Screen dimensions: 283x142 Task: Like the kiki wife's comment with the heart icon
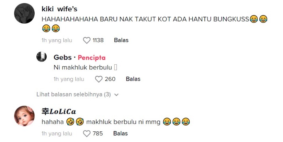(x=87, y=40)
